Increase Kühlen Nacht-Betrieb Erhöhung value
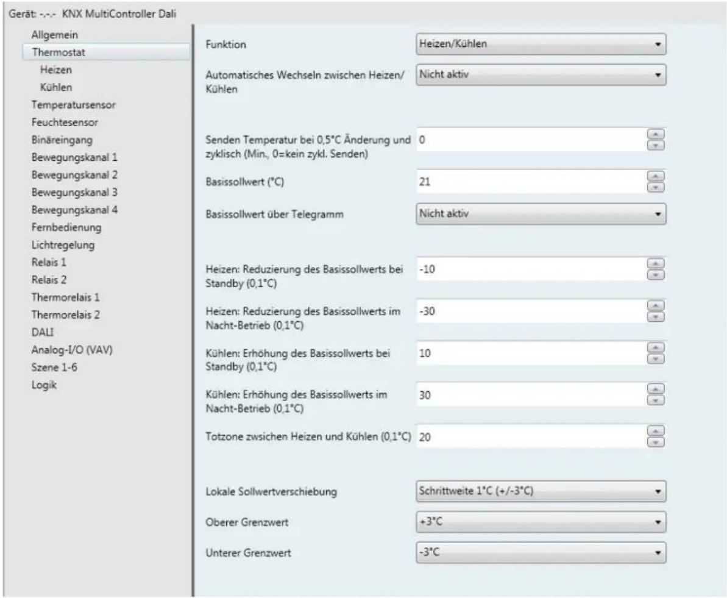Screen dimensions: 727x598 656,389
